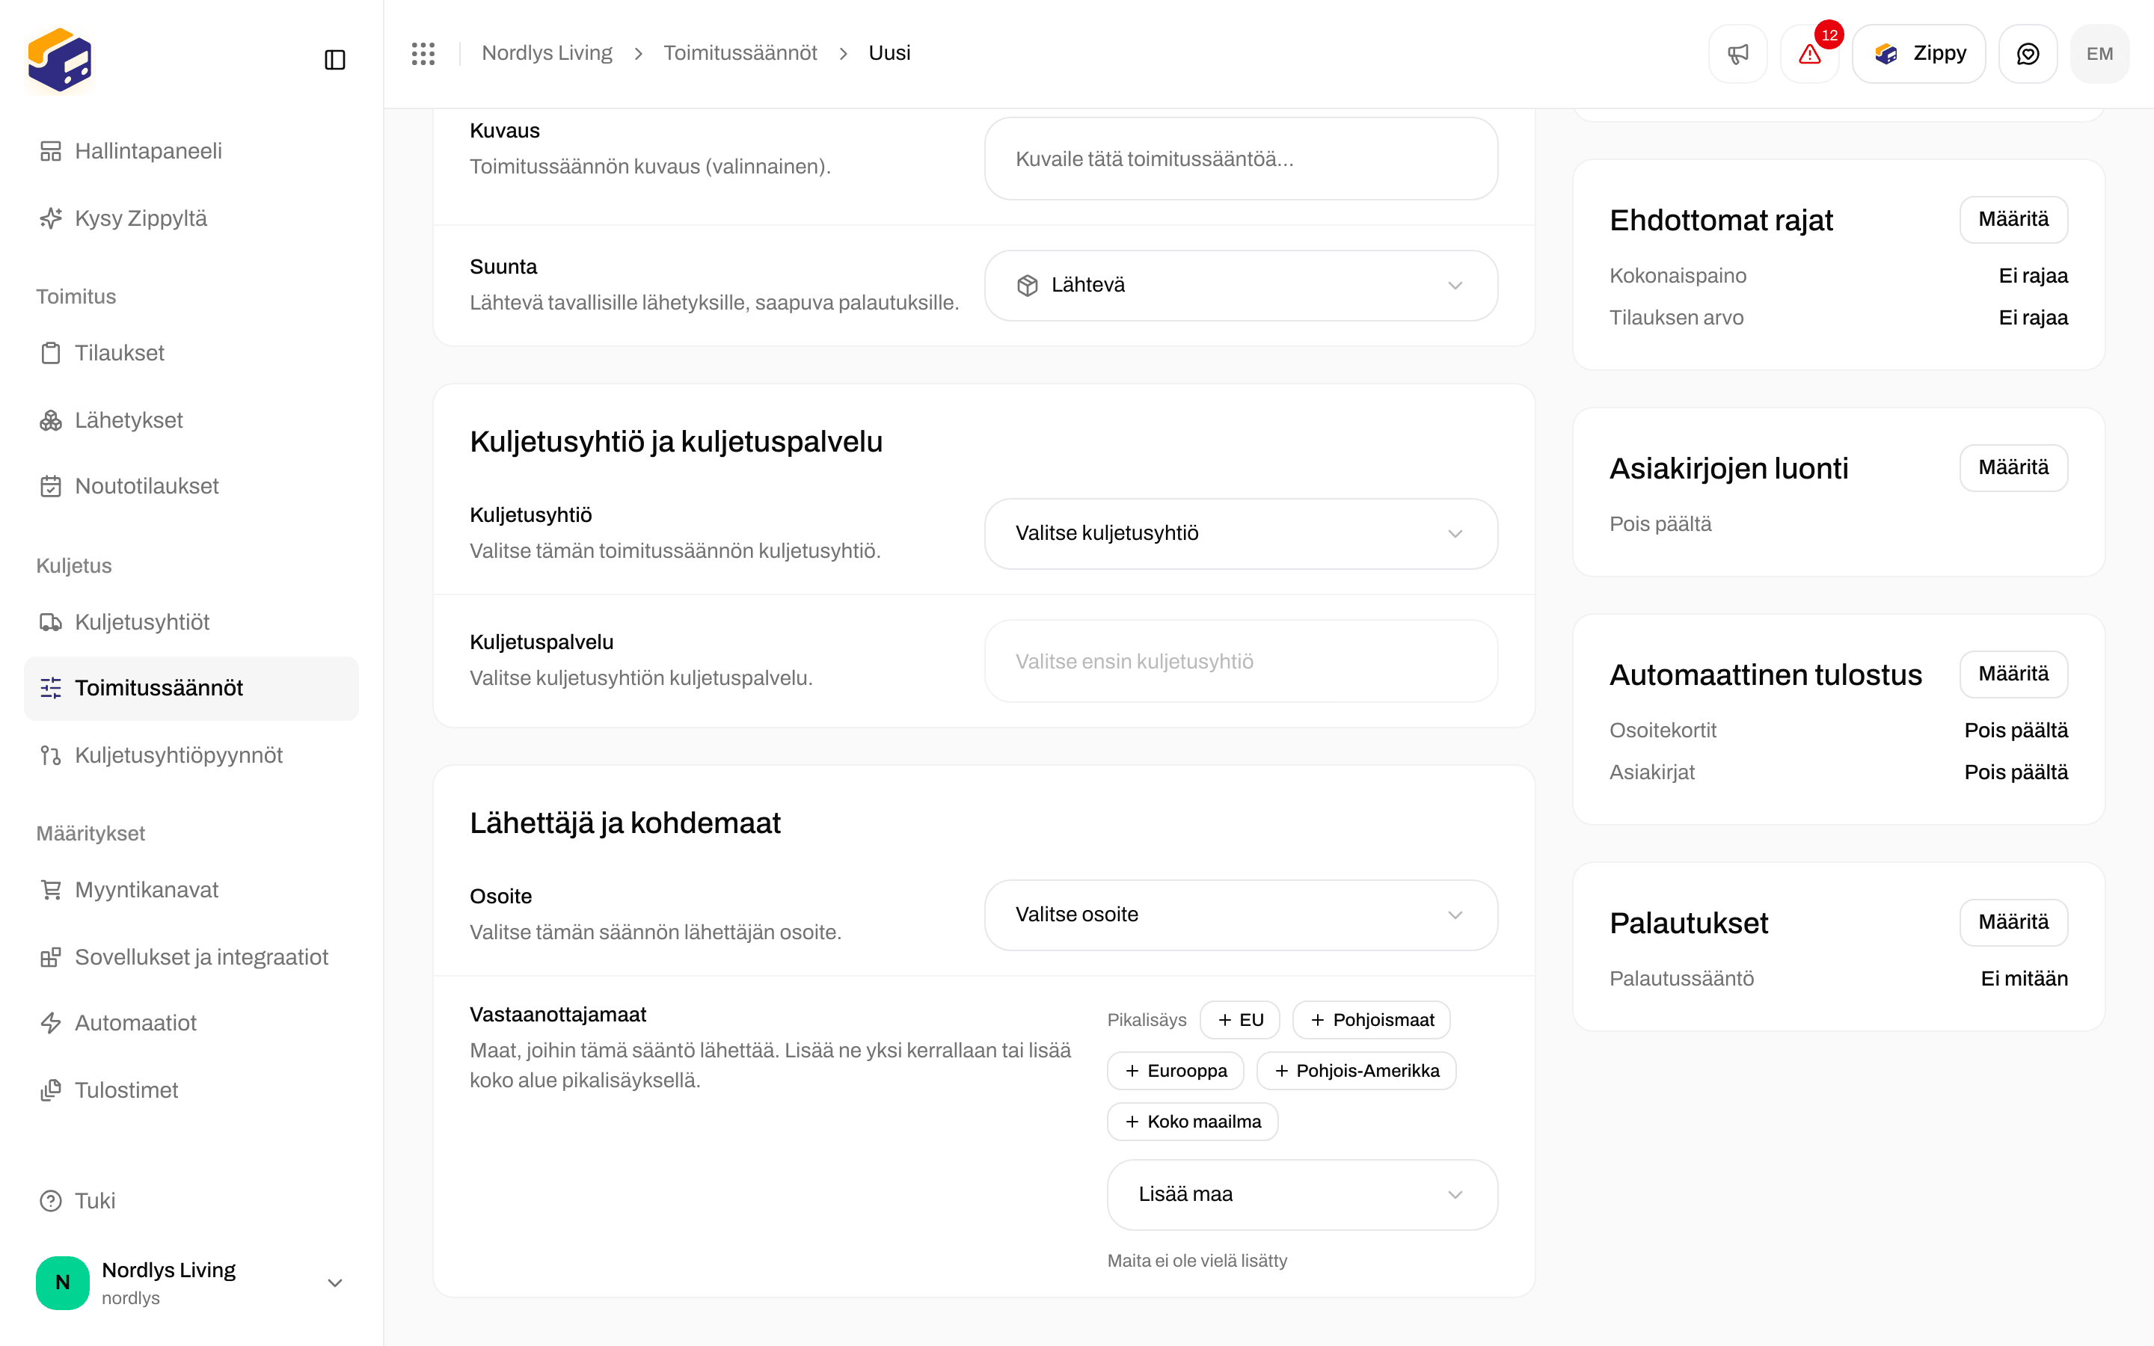Open the EM user avatar menu
The image size is (2154, 1346).
[2099, 53]
